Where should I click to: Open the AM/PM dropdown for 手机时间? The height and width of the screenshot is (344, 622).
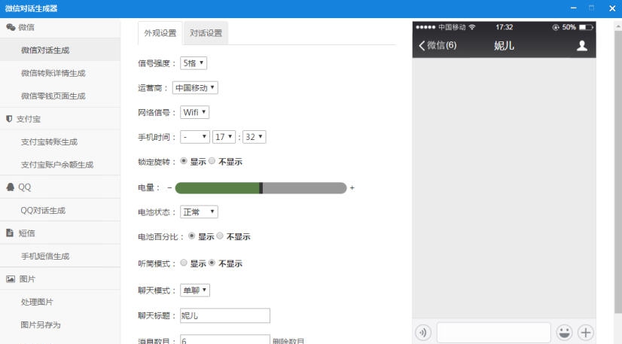pyautogui.click(x=195, y=137)
